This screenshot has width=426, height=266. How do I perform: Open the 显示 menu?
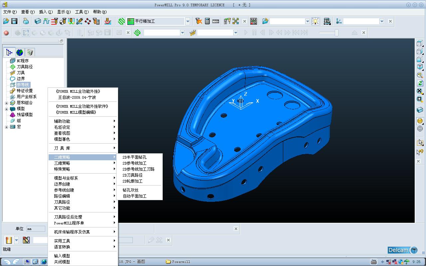pyautogui.click(x=64, y=12)
